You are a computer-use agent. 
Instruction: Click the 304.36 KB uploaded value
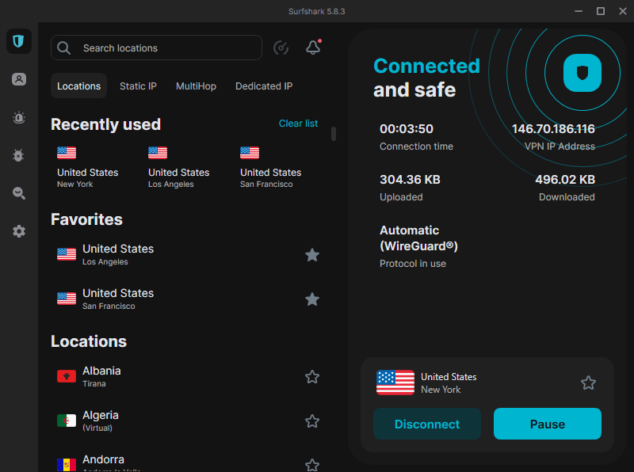click(x=410, y=180)
